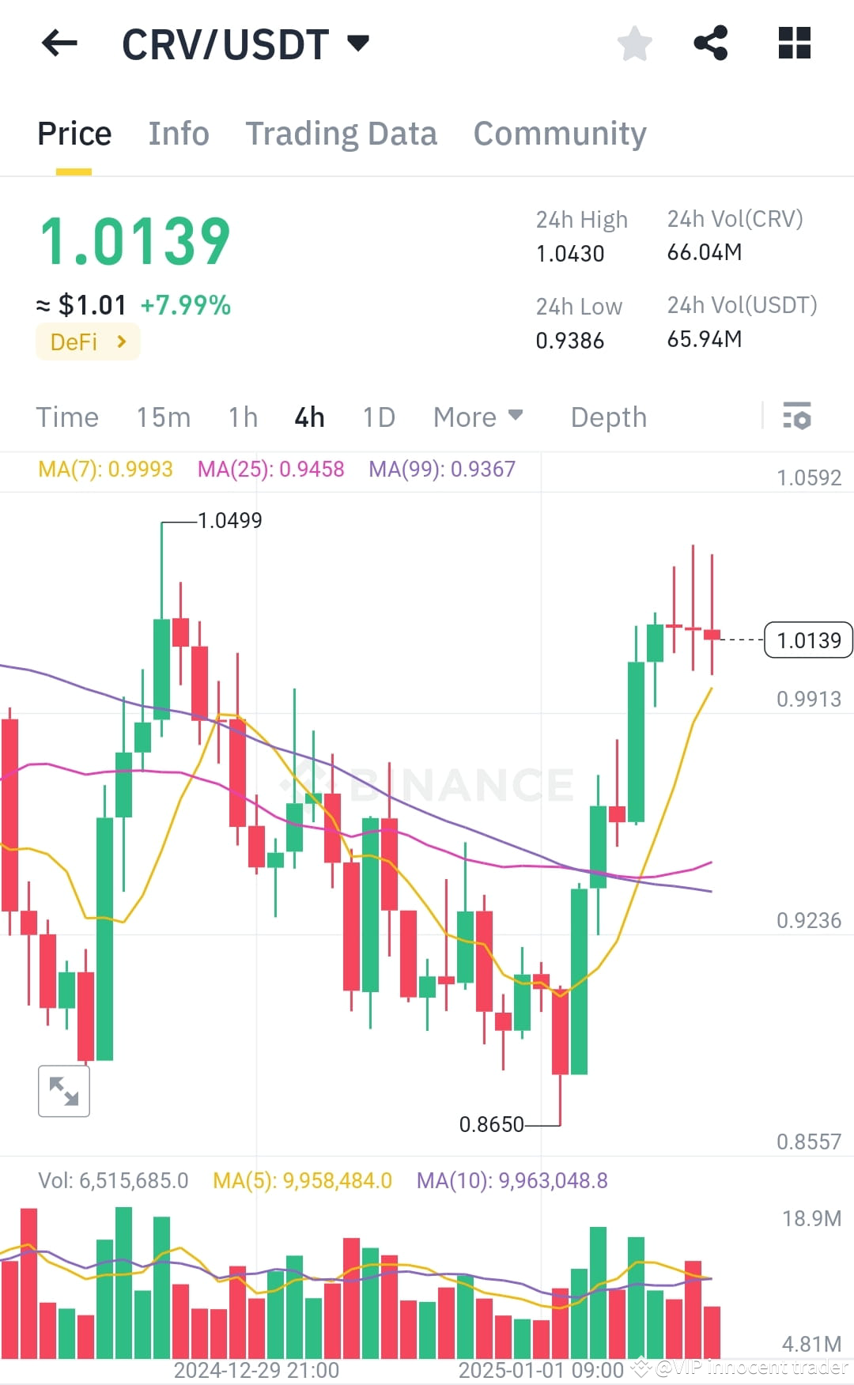Tap the back arrow to exit the chart
854x1385 pixels.
(59, 43)
